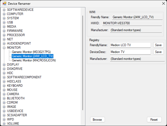This screenshot has height=126, width=167.
Task: Click the HWID field MONITOR\VES3700
Action: coord(132,23)
